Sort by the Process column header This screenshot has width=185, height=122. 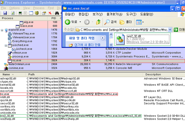(24, 18)
